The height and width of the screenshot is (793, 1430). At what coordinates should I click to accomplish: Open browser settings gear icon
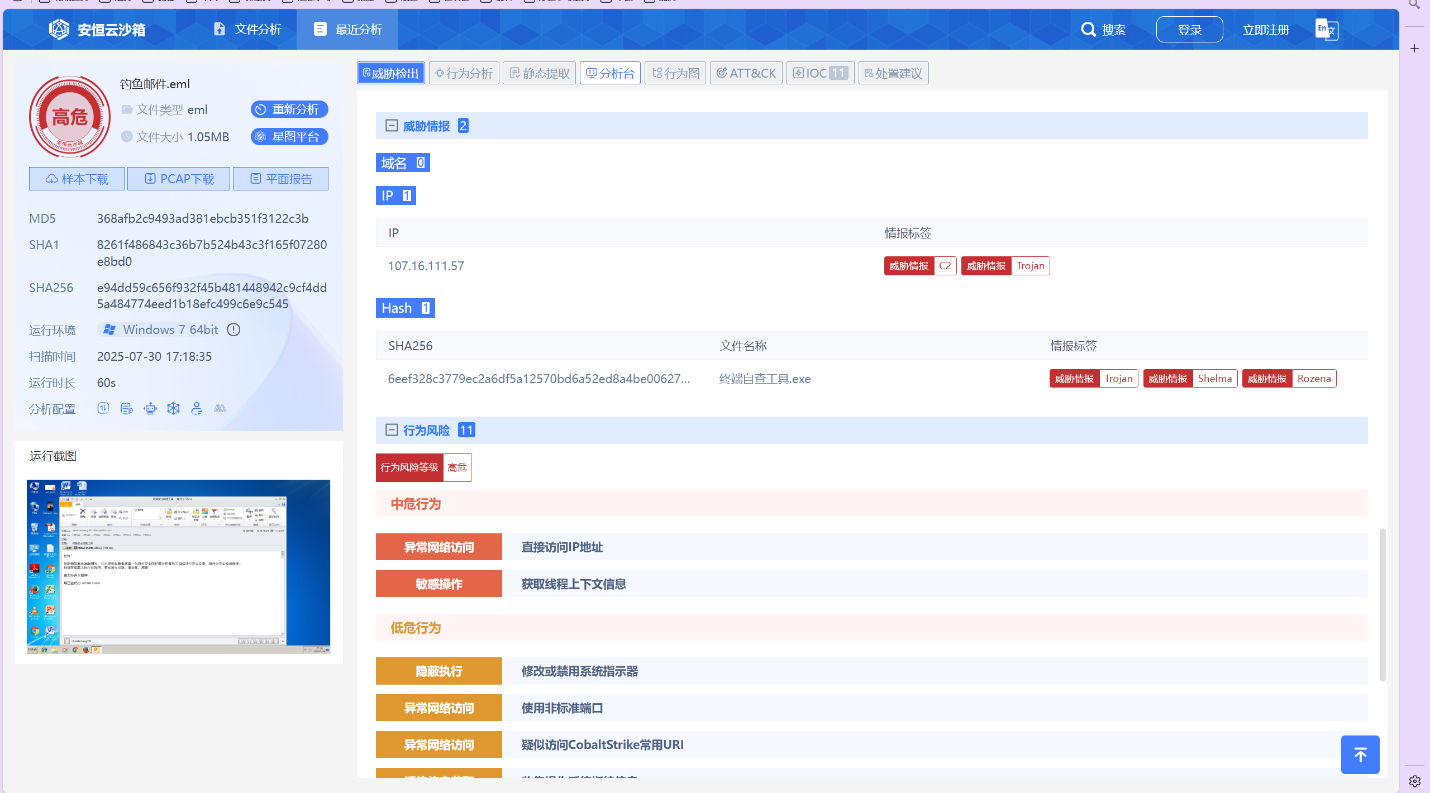pyautogui.click(x=1414, y=781)
